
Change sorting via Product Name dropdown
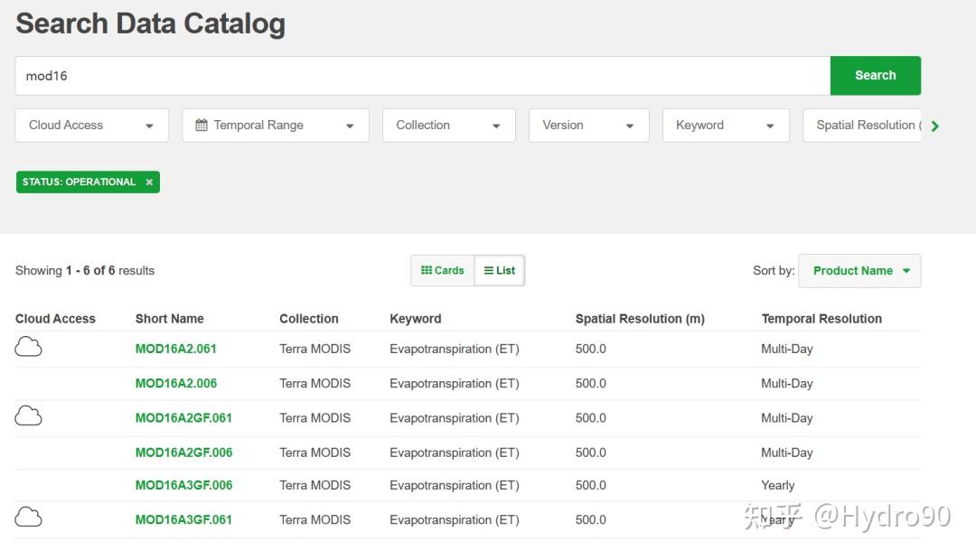pyautogui.click(x=859, y=271)
